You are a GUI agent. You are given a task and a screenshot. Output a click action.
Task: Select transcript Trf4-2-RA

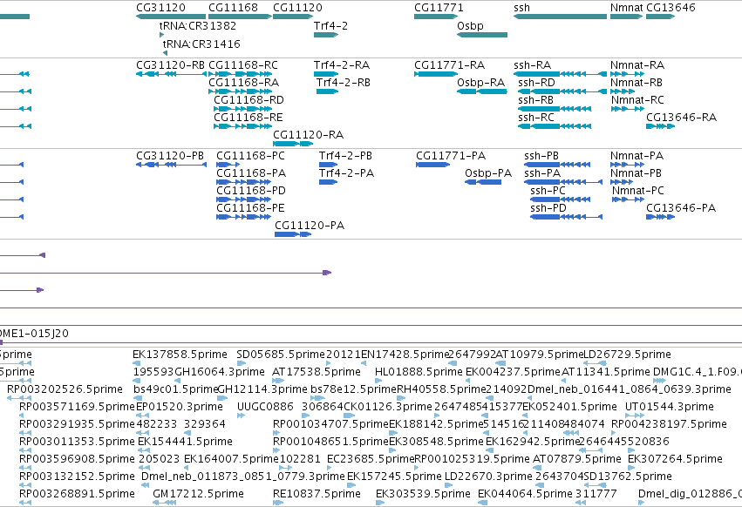pyautogui.click(x=342, y=64)
